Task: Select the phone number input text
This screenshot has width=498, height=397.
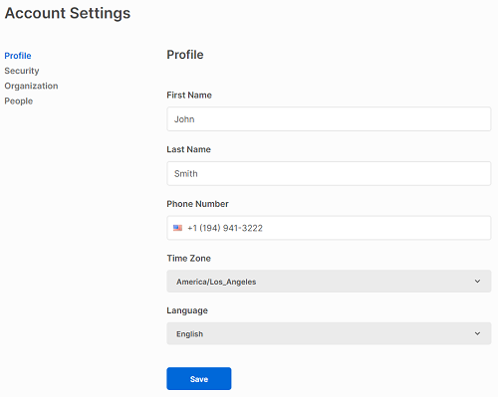Action: pyautogui.click(x=225, y=228)
